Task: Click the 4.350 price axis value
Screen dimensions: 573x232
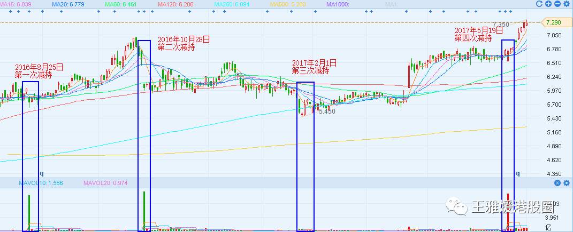Action: [553, 174]
